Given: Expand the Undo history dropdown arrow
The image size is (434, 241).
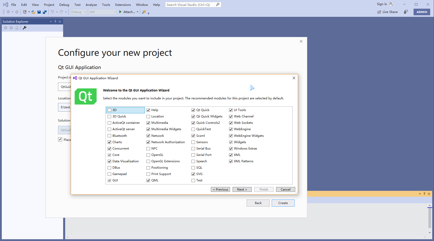Looking at the screenshot, I should (x=57, y=12).
